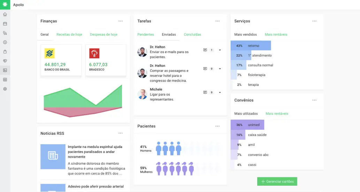Open the stethoscope sidebar icon

pyautogui.click(x=5, y=33)
